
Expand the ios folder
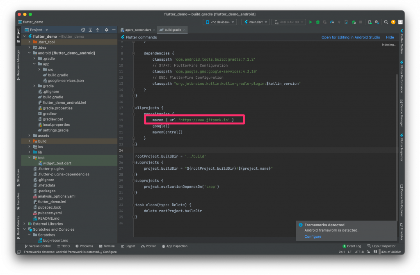pos(29,147)
